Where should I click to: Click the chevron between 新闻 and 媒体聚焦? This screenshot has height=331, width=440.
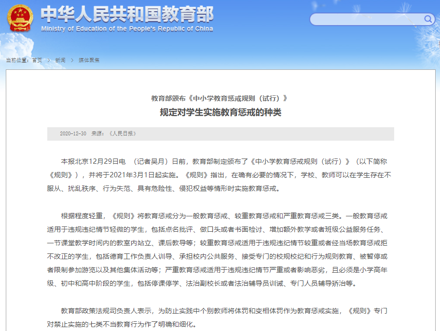point(72,60)
